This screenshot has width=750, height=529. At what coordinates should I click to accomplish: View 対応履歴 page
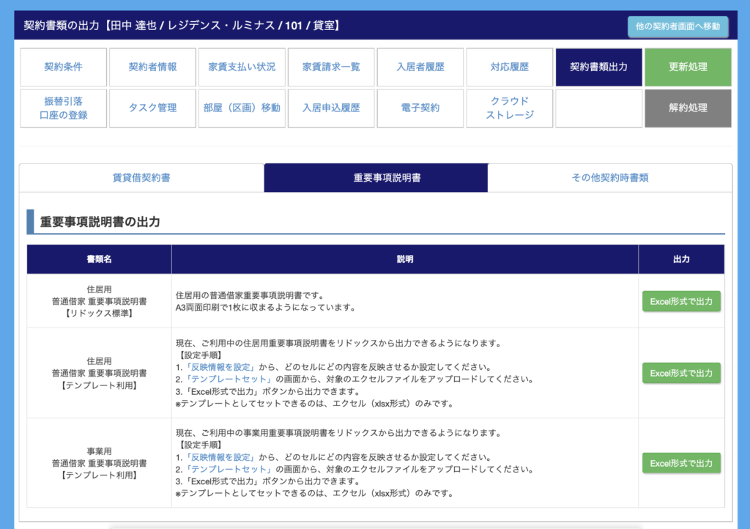click(x=510, y=67)
